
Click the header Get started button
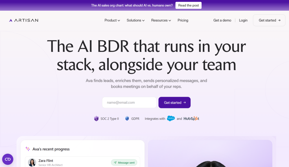269,20
